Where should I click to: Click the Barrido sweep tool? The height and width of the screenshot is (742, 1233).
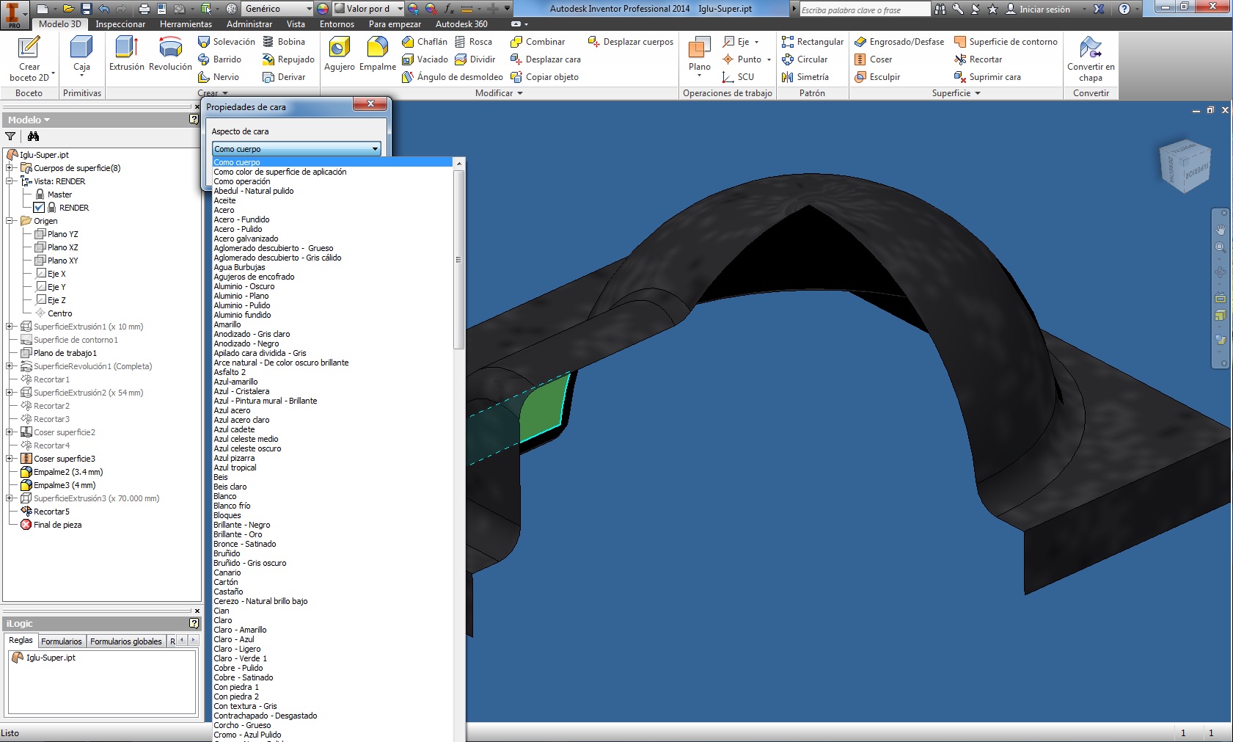pyautogui.click(x=220, y=59)
